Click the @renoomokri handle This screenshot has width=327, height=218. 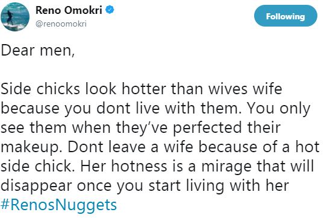(61, 24)
